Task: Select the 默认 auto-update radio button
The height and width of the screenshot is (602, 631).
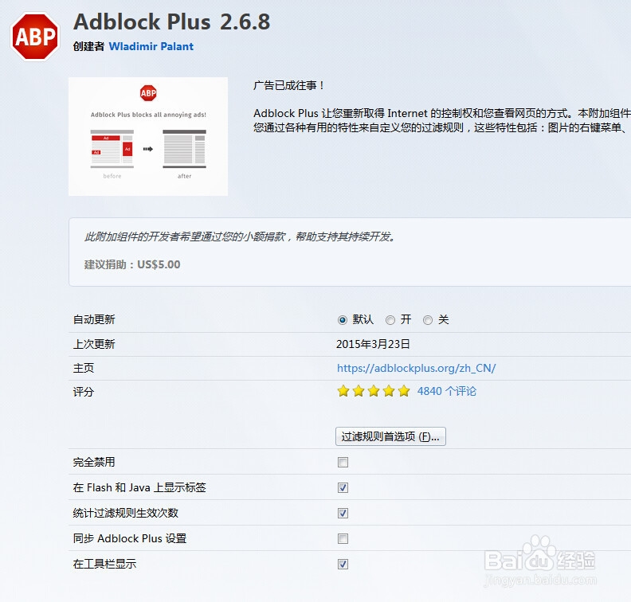Action: (x=343, y=320)
